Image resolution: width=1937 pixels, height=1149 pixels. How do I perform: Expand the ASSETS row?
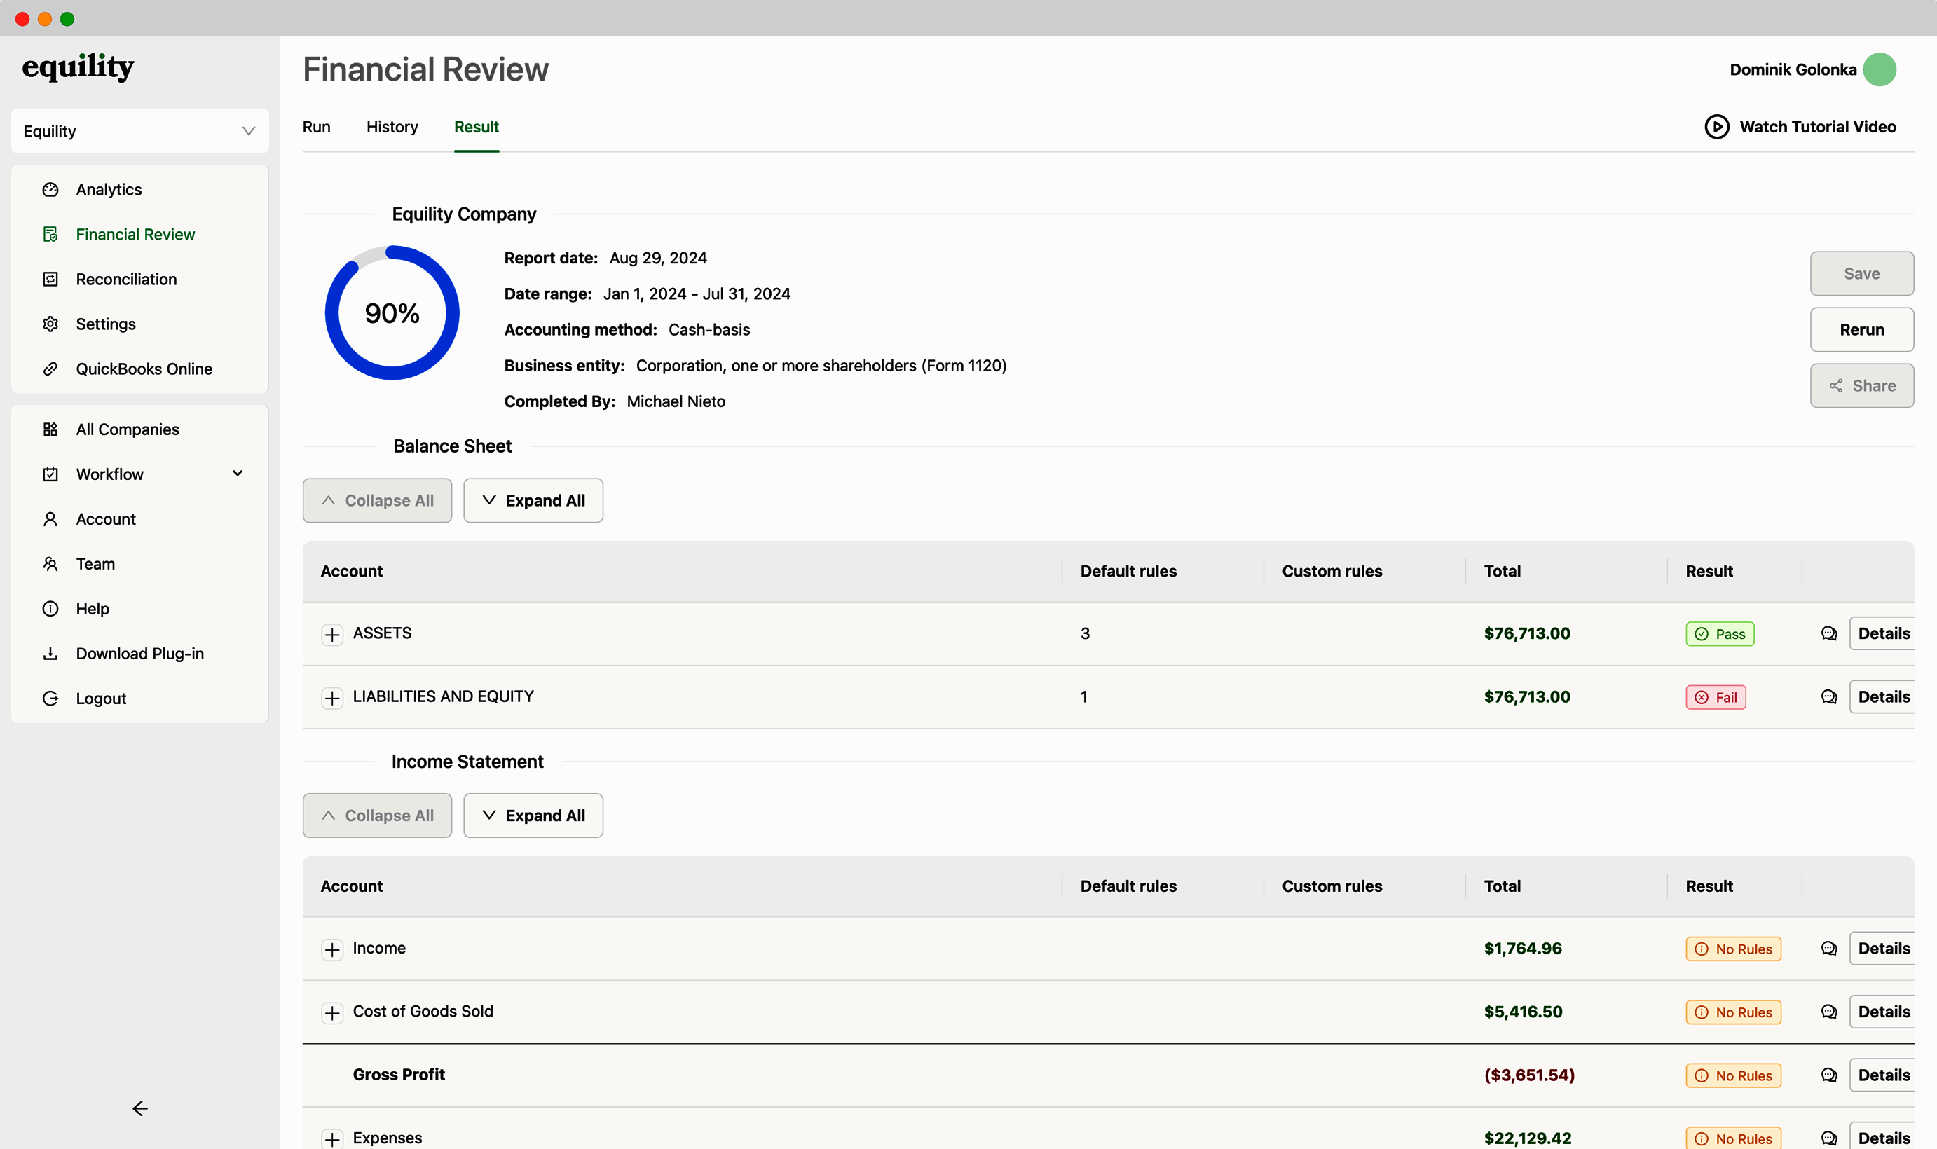pos(332,635)
